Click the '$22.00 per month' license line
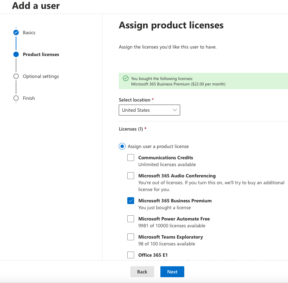This screenshot has width=288, height=283. click(x=178, y=84)
